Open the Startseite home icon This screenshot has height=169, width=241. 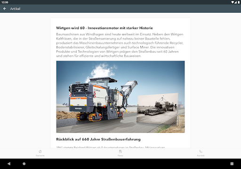(x=40, y=151)
